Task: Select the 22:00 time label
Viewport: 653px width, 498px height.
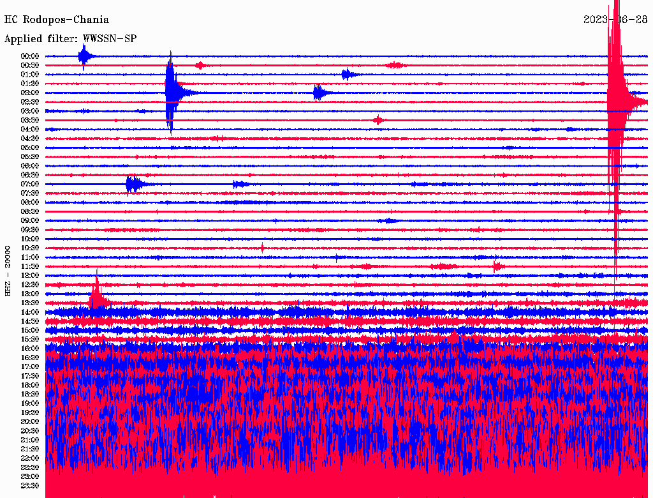Action: pos(30,458)
